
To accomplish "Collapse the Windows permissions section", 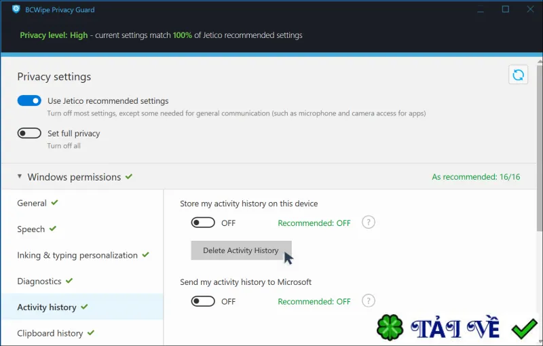I will coord(20,176).
